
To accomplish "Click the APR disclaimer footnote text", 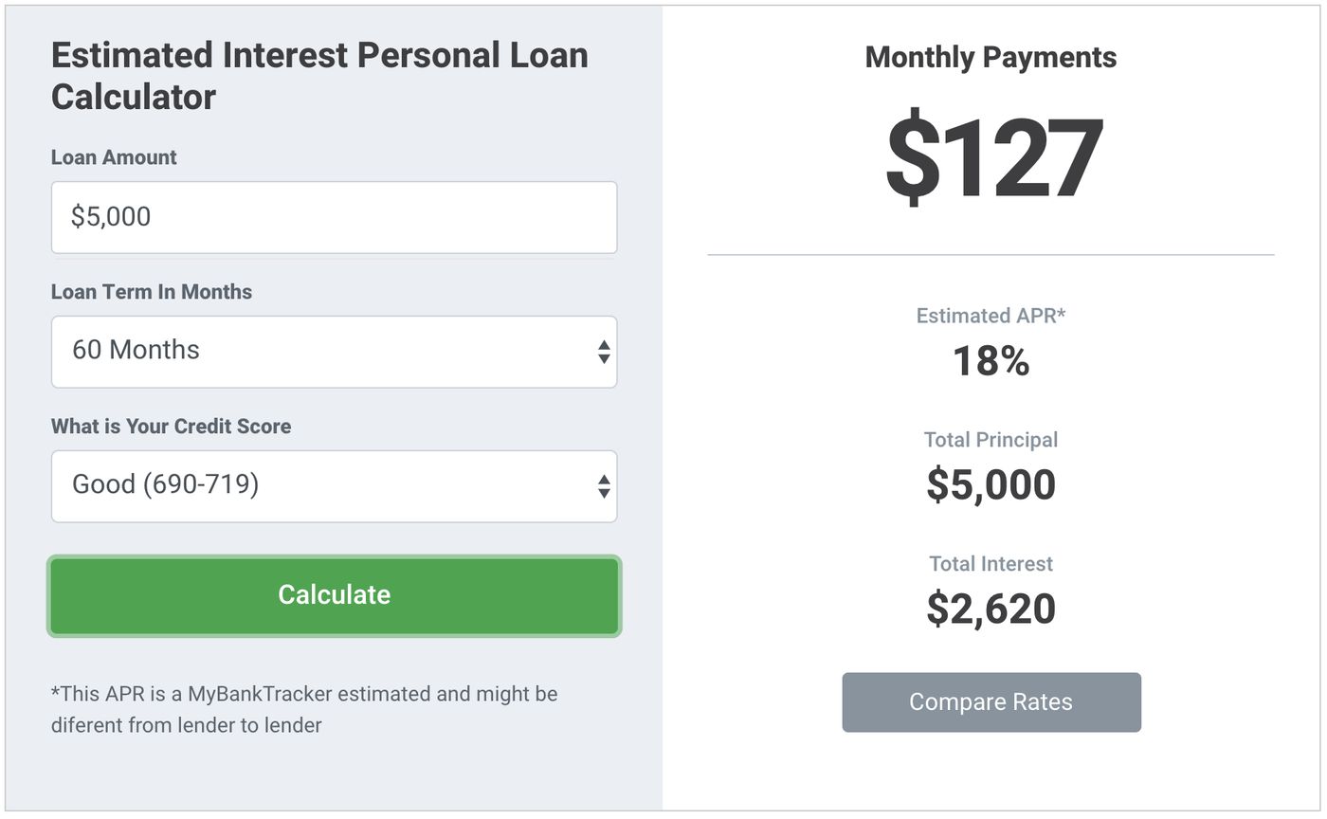I will 303,709.
